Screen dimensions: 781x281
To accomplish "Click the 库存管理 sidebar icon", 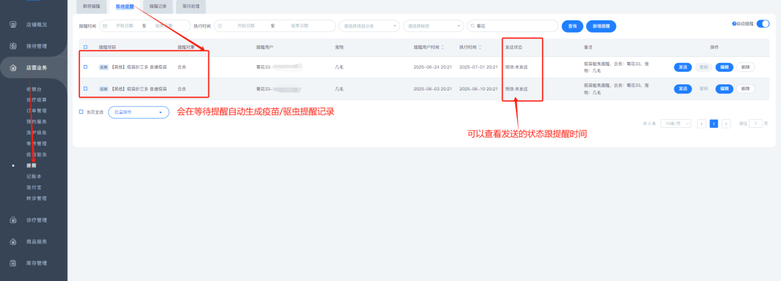I will [x=13, y=263].
